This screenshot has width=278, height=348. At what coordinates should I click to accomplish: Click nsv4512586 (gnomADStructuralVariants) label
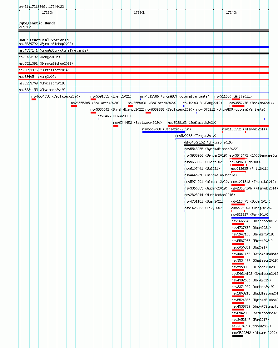coord(175,96)
